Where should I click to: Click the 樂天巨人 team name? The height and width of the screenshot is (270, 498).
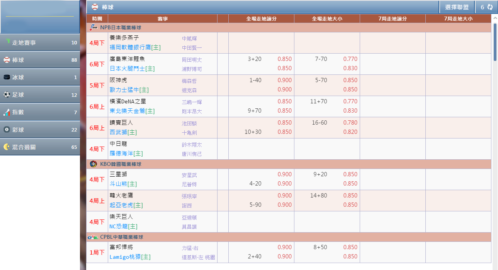click(121, 217)
